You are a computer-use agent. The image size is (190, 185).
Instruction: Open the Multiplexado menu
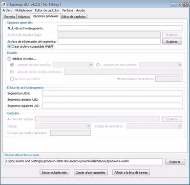tap(24, 10)
